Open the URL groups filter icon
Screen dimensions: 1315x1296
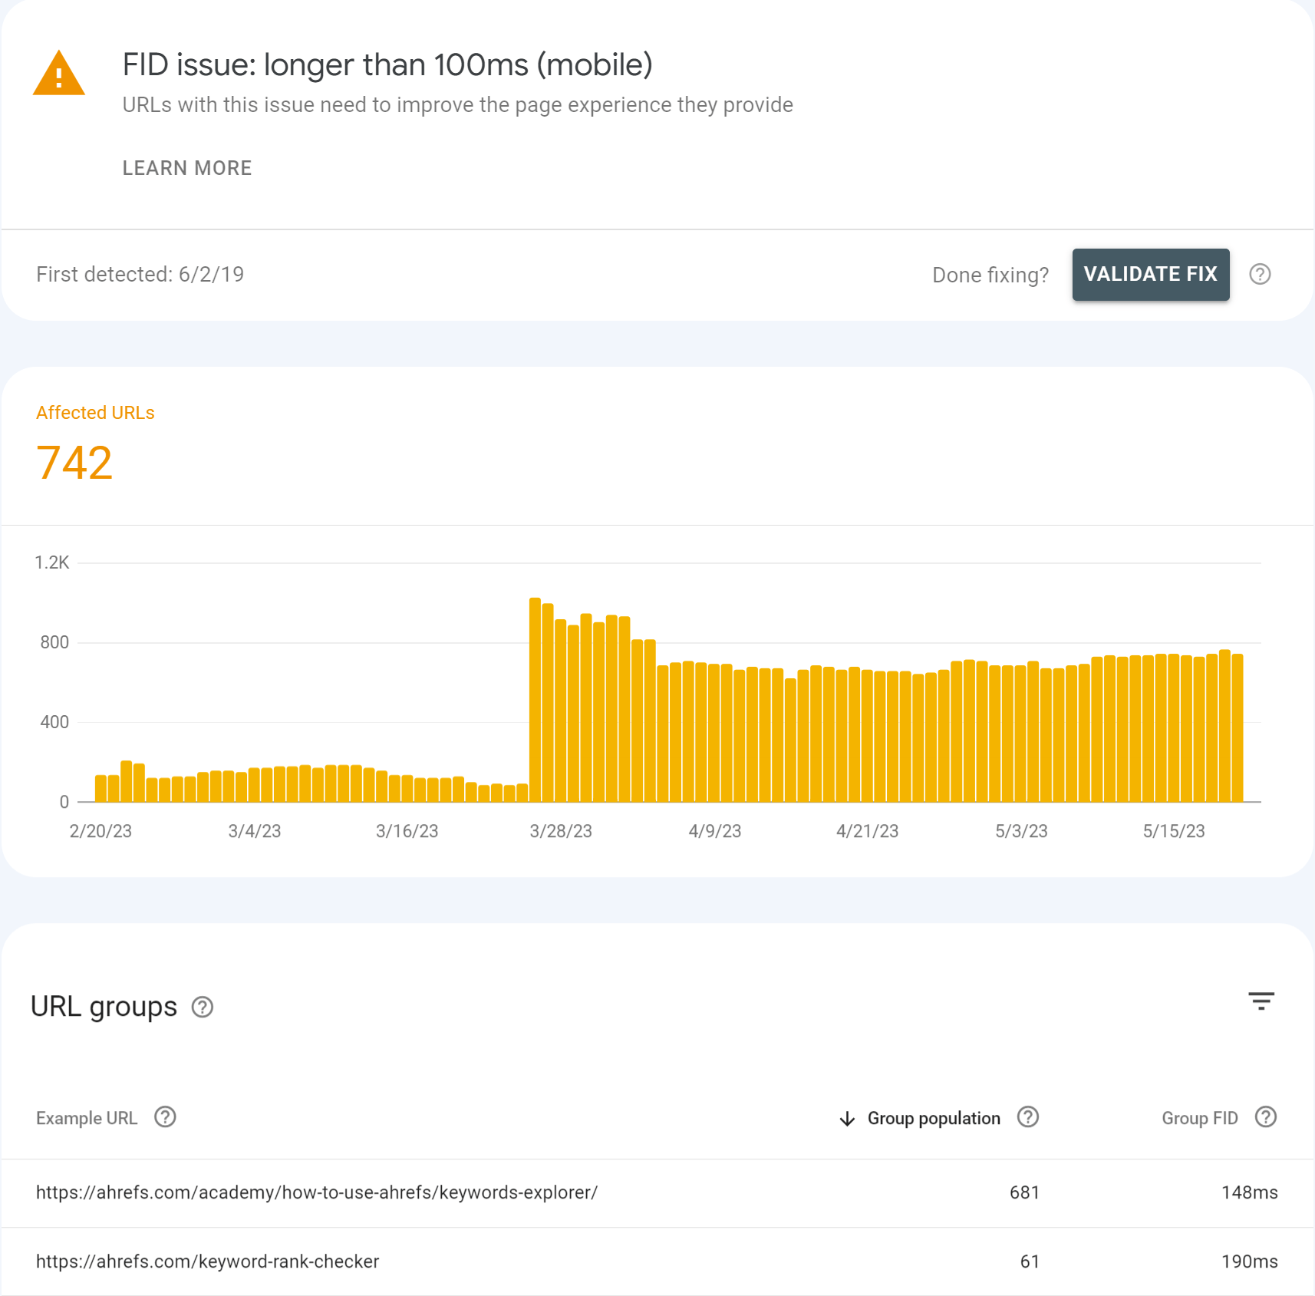coord(1261,1001)
